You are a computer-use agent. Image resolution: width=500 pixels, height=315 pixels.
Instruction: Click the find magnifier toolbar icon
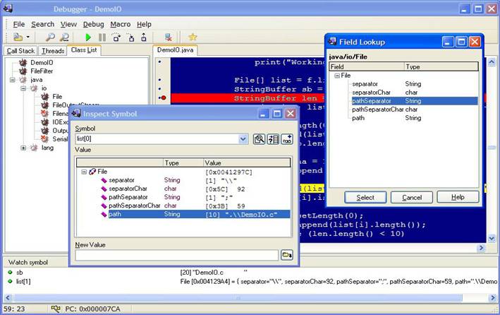pyautogui.click(x=50, y=37)
